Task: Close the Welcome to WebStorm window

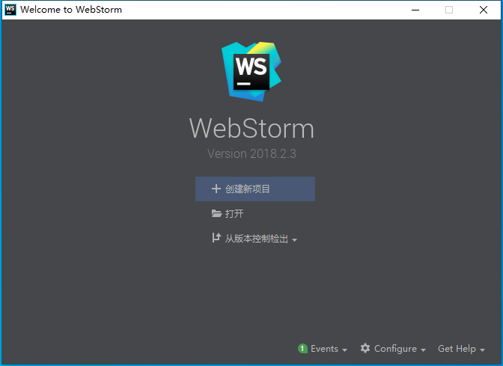Action: [484, 10]
